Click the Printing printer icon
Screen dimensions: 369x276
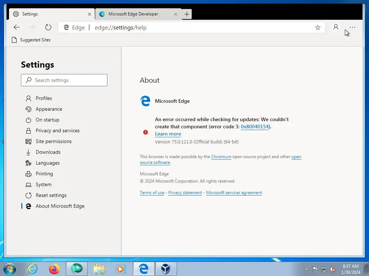(x=28, y=174)
